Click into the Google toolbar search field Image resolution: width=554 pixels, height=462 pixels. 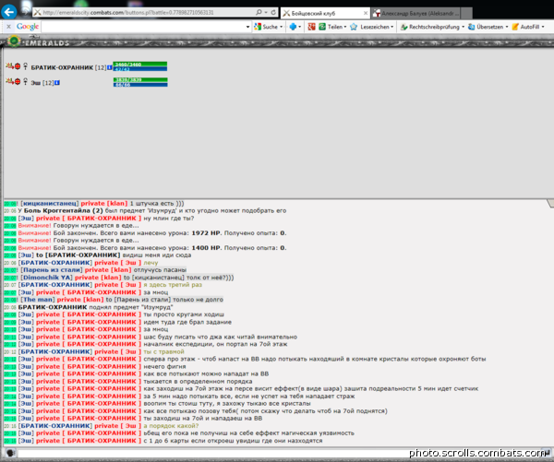click(143, 27)
